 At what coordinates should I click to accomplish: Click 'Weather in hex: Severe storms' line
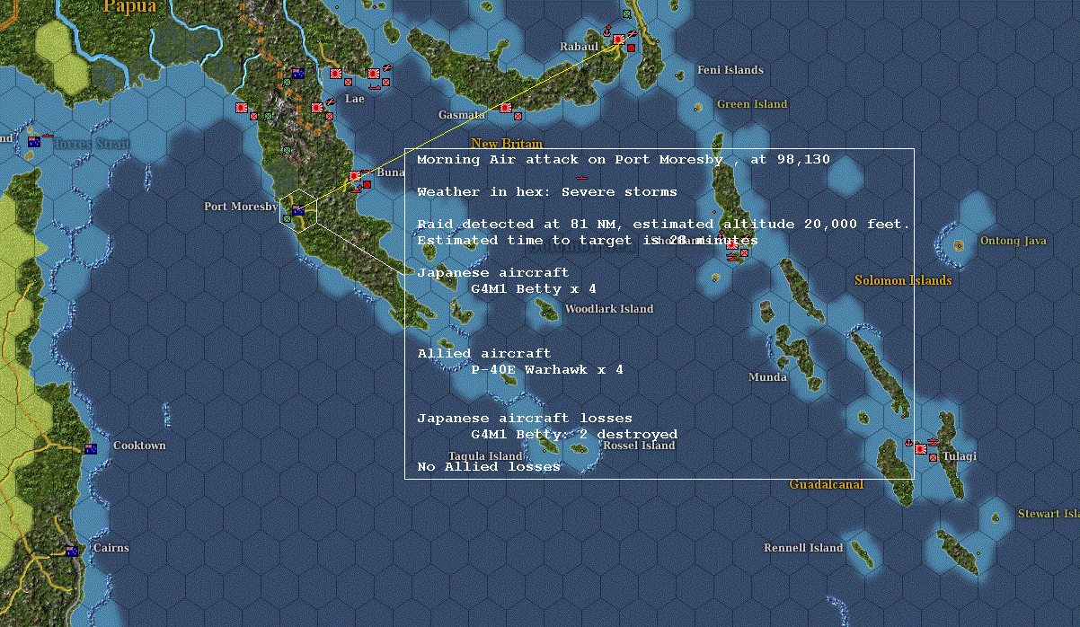(547, 192)
